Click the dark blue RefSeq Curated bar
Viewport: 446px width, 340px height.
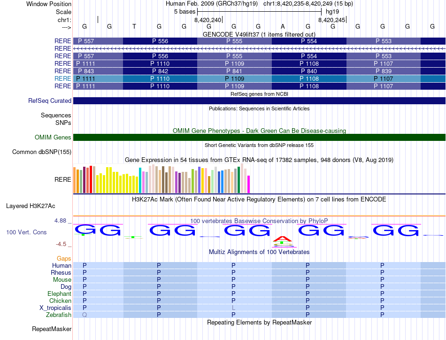tap(259, 100)
